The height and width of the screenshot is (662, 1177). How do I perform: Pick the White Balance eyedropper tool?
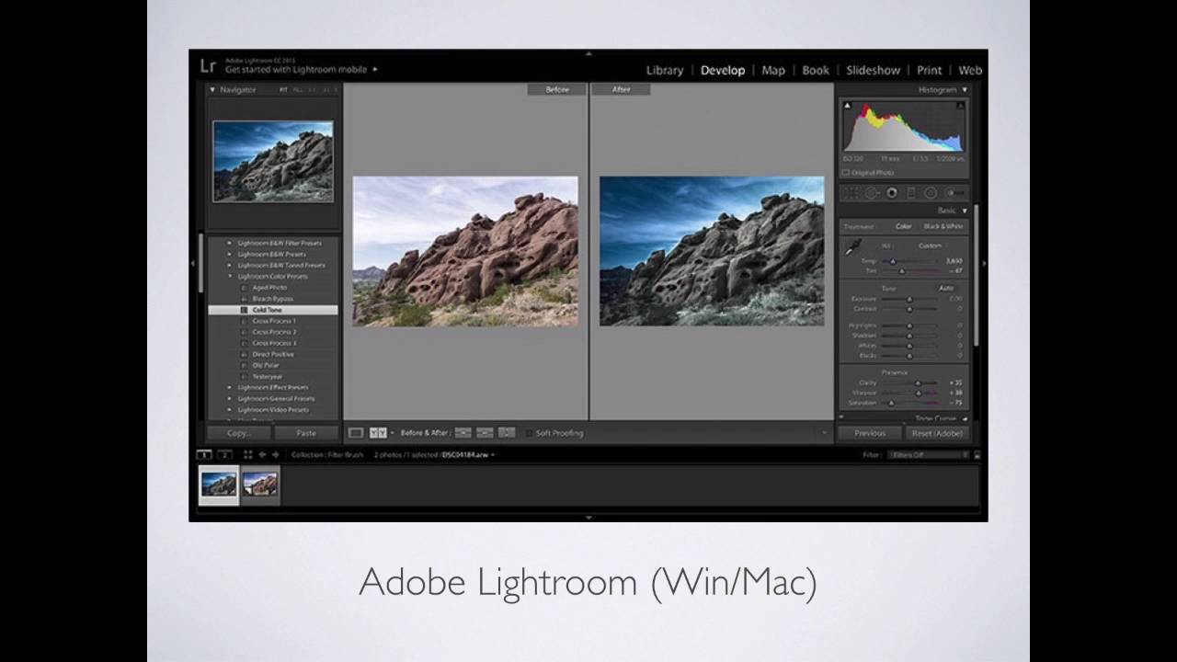(852, 247)
